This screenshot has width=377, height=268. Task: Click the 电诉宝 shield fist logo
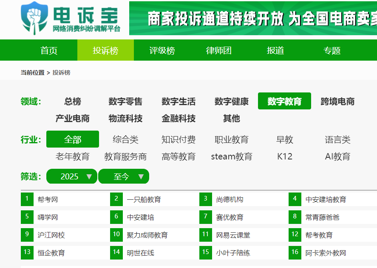34,18
